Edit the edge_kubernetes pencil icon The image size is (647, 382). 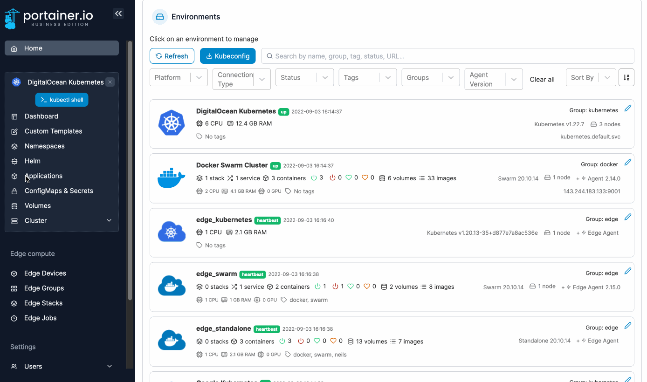coord(627,217)
